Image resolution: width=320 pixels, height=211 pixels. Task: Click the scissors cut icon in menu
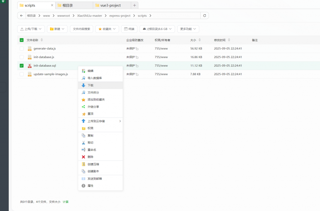pyautogui.click(x=83, y=143)
